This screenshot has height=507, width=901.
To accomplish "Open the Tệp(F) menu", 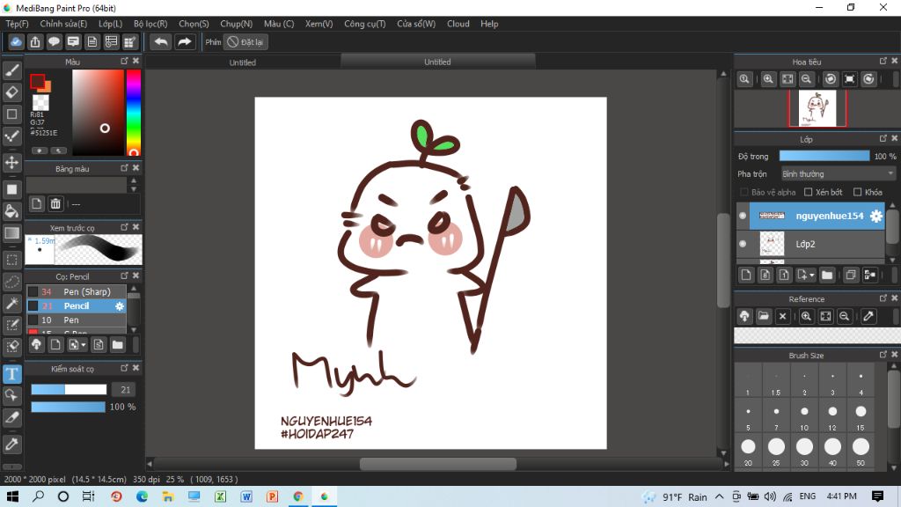I will [x=17, y=24].
